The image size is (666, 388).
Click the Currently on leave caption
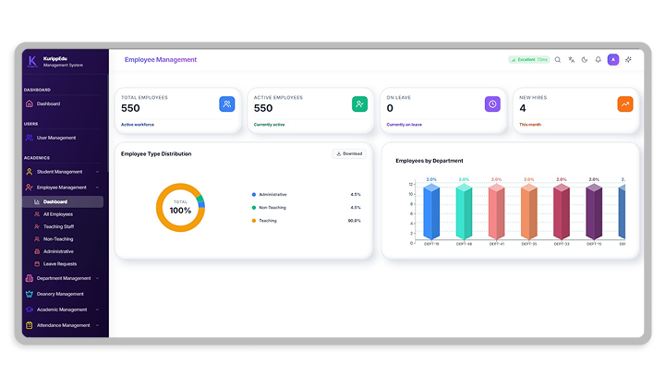pyautogui.click(x=405, y=125)
